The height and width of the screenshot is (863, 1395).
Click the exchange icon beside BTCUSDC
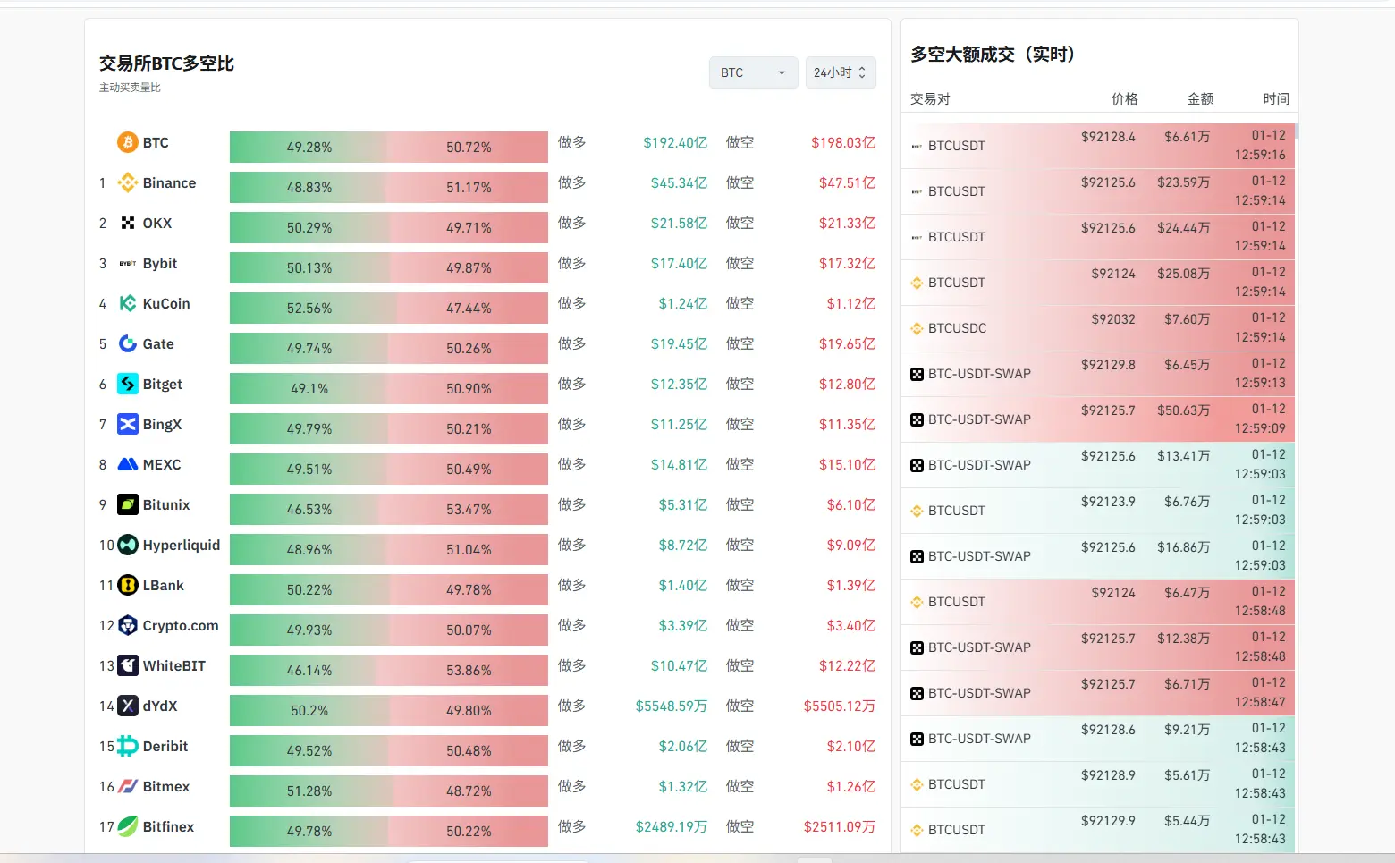pyautogui.click(x=917, y=328)
